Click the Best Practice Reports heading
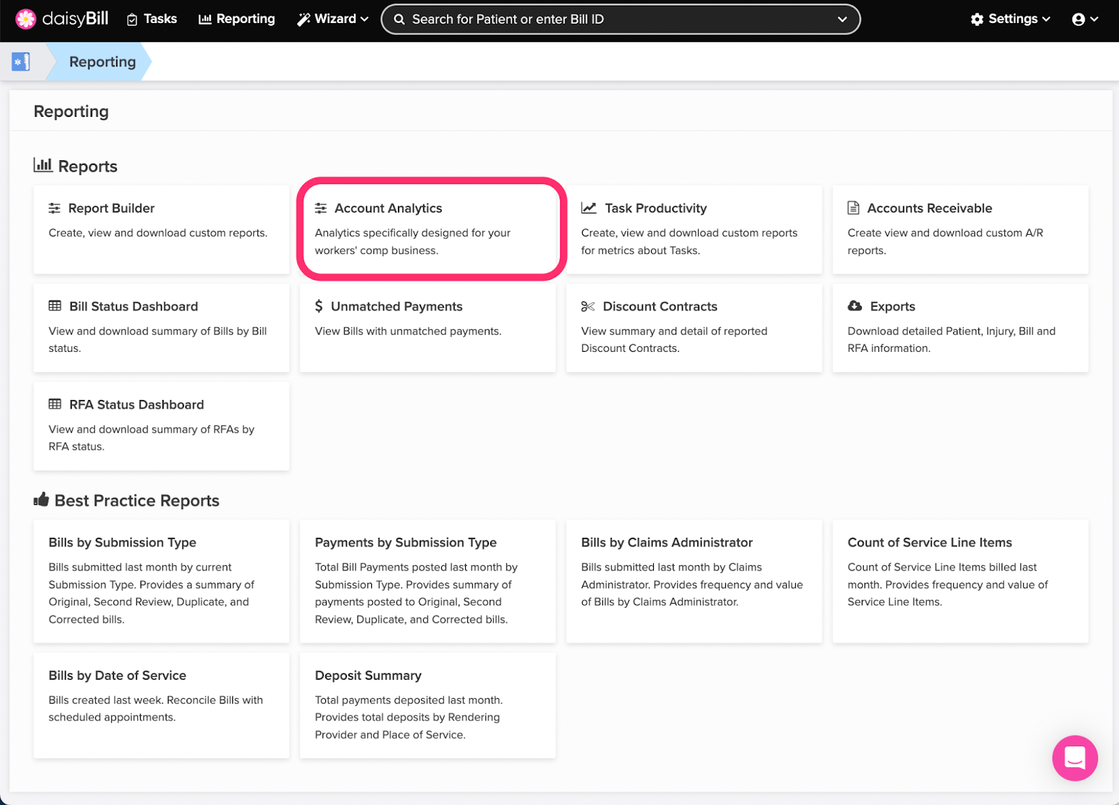This screenshot has width=1119, height=805. point(137,501)
